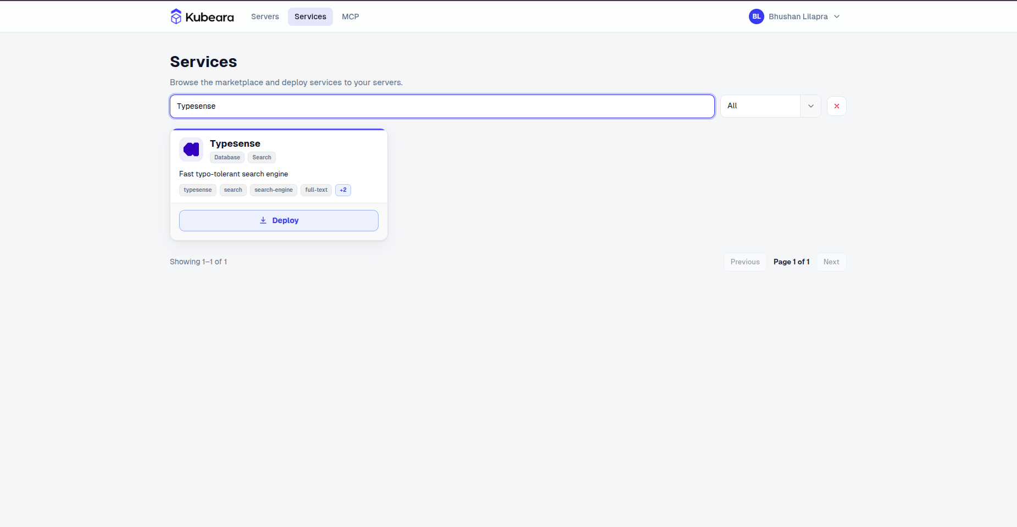Go to the Next page

pos(831,262)
